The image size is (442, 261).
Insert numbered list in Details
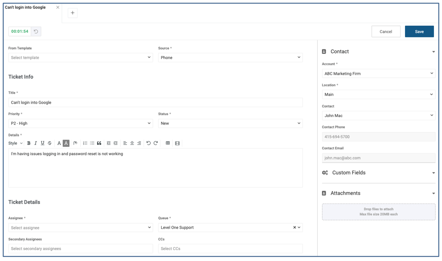85,143
